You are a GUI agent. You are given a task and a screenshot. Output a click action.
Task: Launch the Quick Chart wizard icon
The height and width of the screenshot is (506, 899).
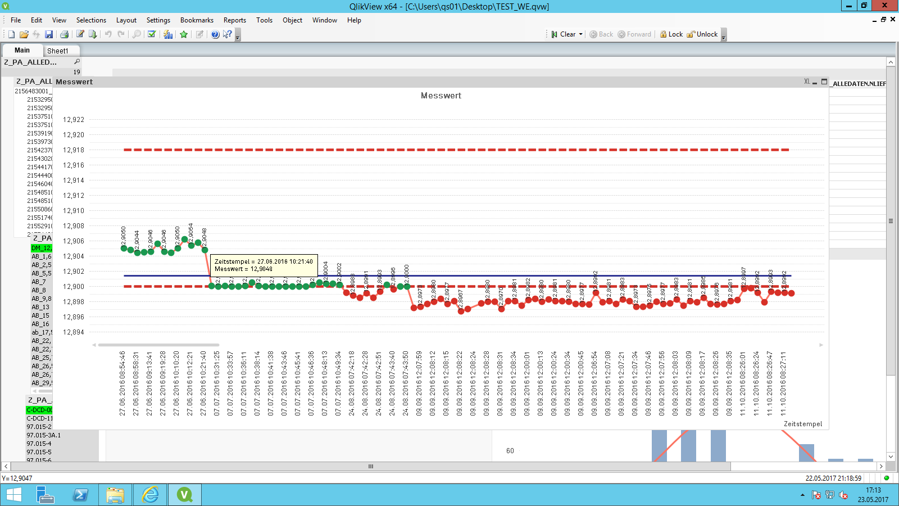point(168,34)
